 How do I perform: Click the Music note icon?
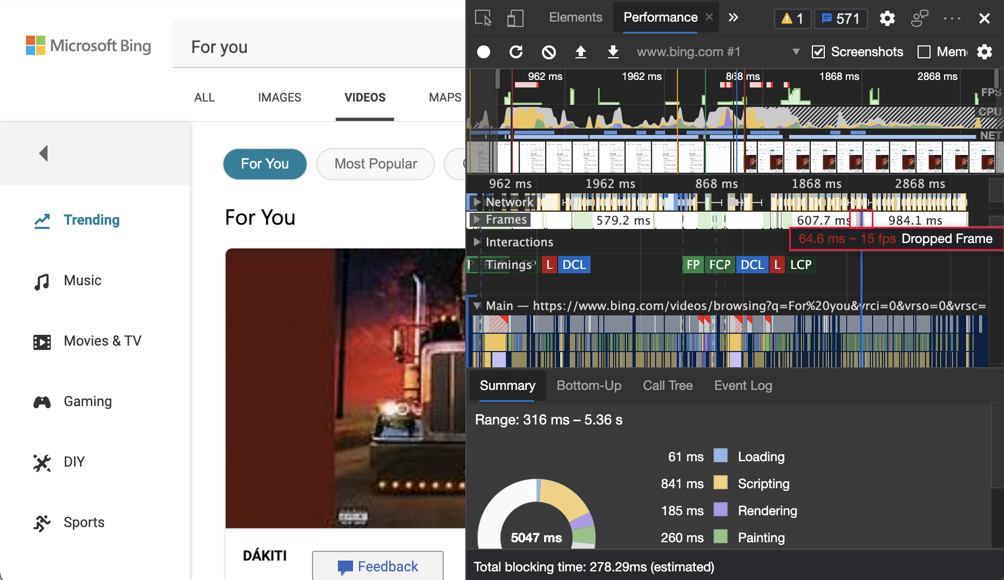pyautogui.click(x=42, y=281)
